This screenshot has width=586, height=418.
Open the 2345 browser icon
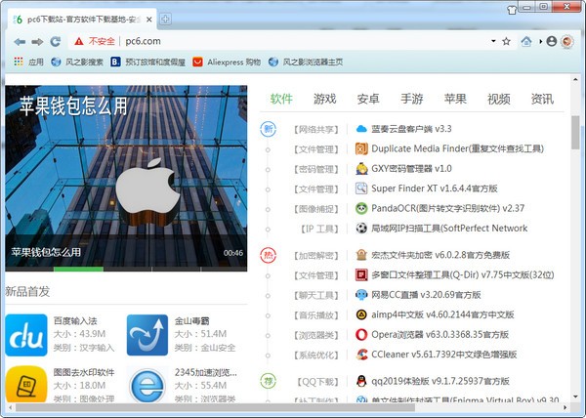tap(146, 387)
